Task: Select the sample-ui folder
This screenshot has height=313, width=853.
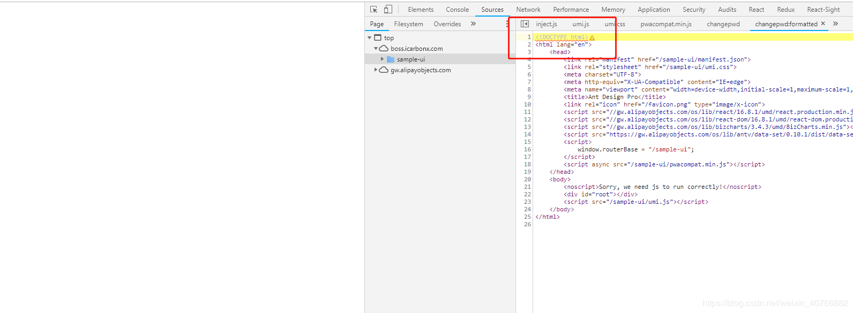Action: click(x=411, y=59)
